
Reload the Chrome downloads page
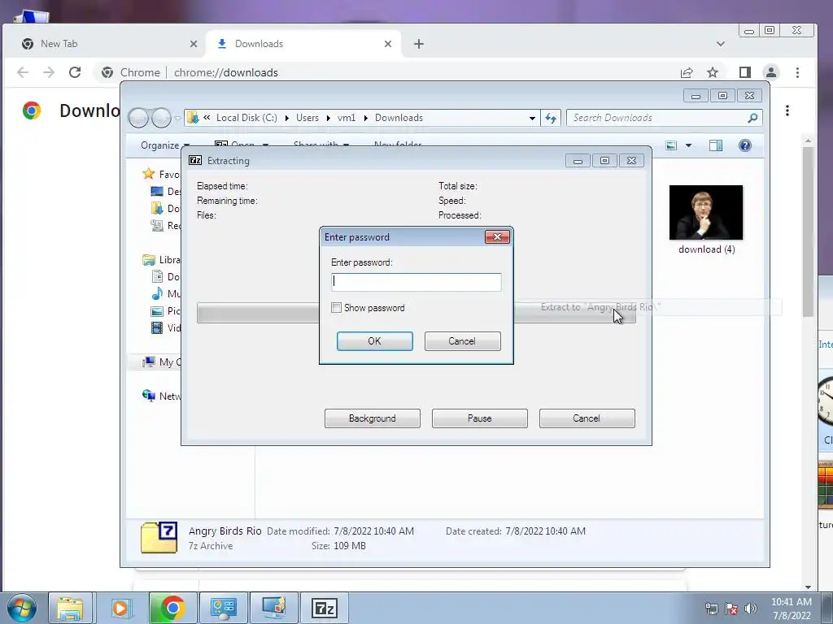tap(75, 72)
